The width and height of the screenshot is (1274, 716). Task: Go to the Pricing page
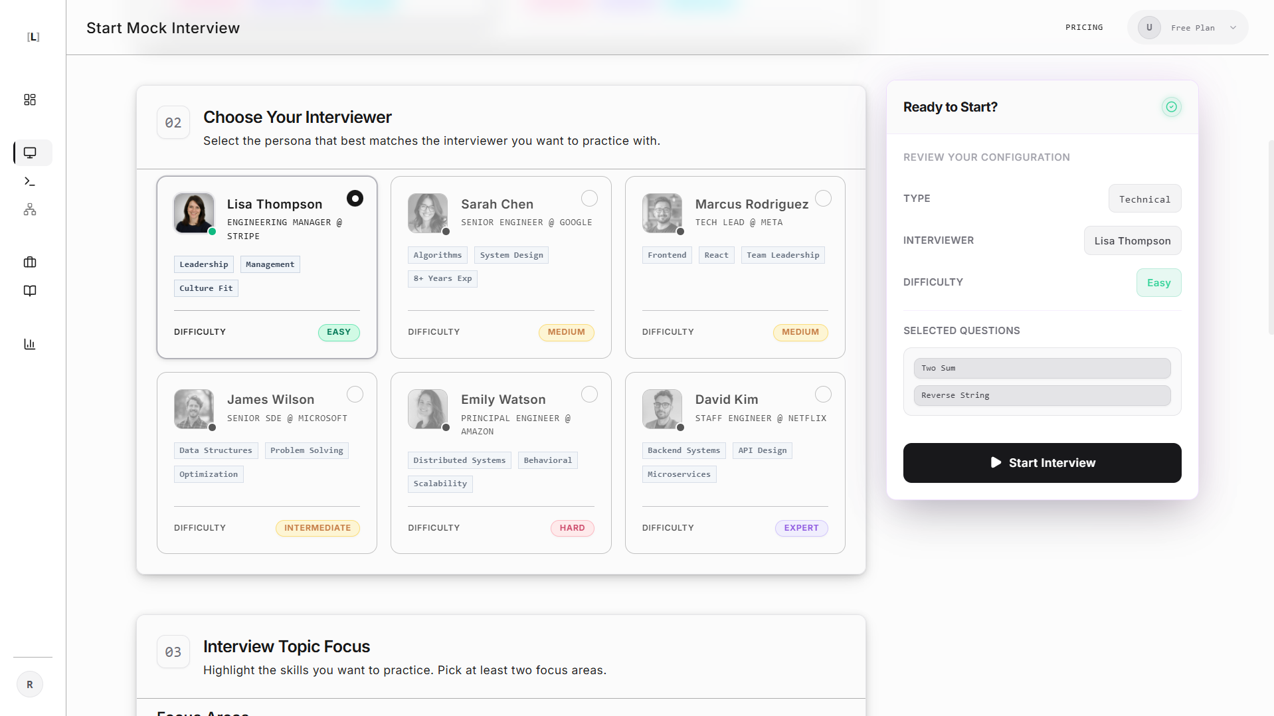pyautogui.click(x=1083, y=27)
